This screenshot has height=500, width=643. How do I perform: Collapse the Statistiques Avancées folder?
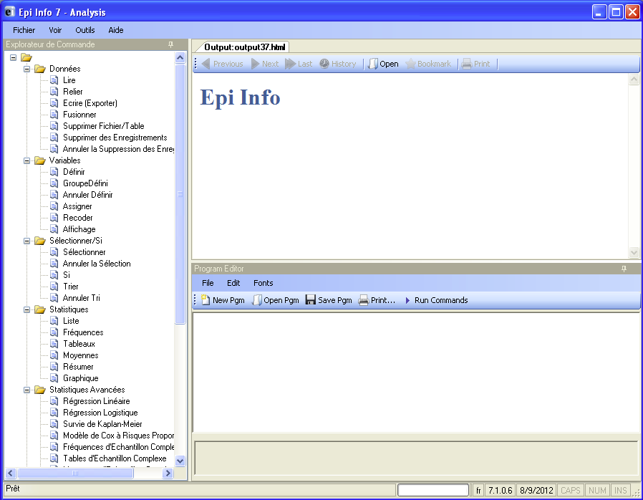pos(26,390)
